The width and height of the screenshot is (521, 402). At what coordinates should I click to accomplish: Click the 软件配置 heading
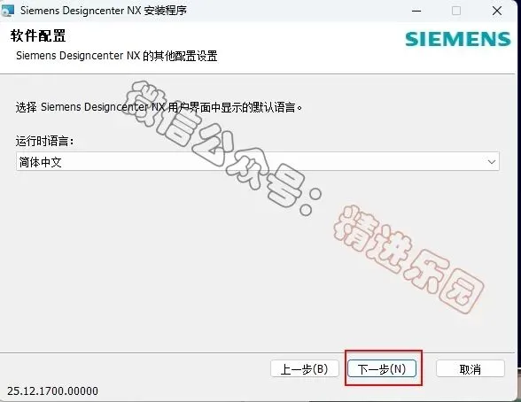(38, 35)
